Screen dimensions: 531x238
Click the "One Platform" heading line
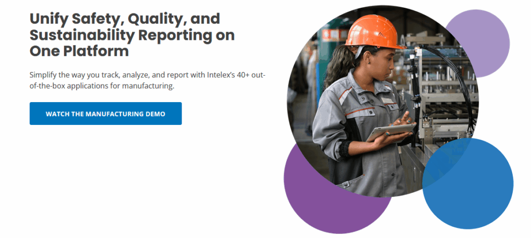[79, 51]
